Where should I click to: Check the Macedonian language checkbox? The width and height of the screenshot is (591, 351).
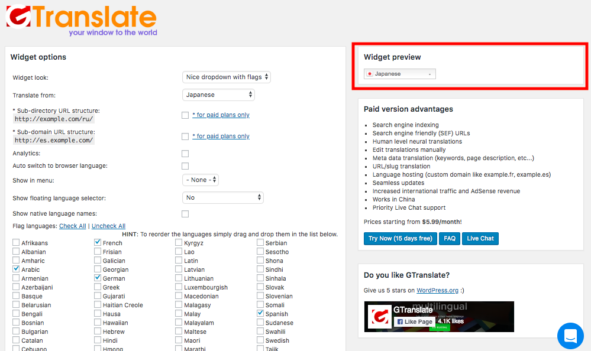pyautogui.click(x=179, y=295)
